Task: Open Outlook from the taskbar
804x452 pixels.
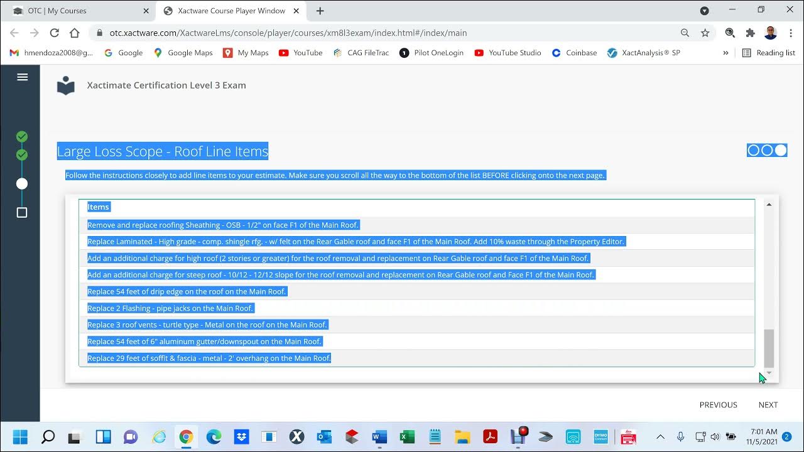Action: 324,436
